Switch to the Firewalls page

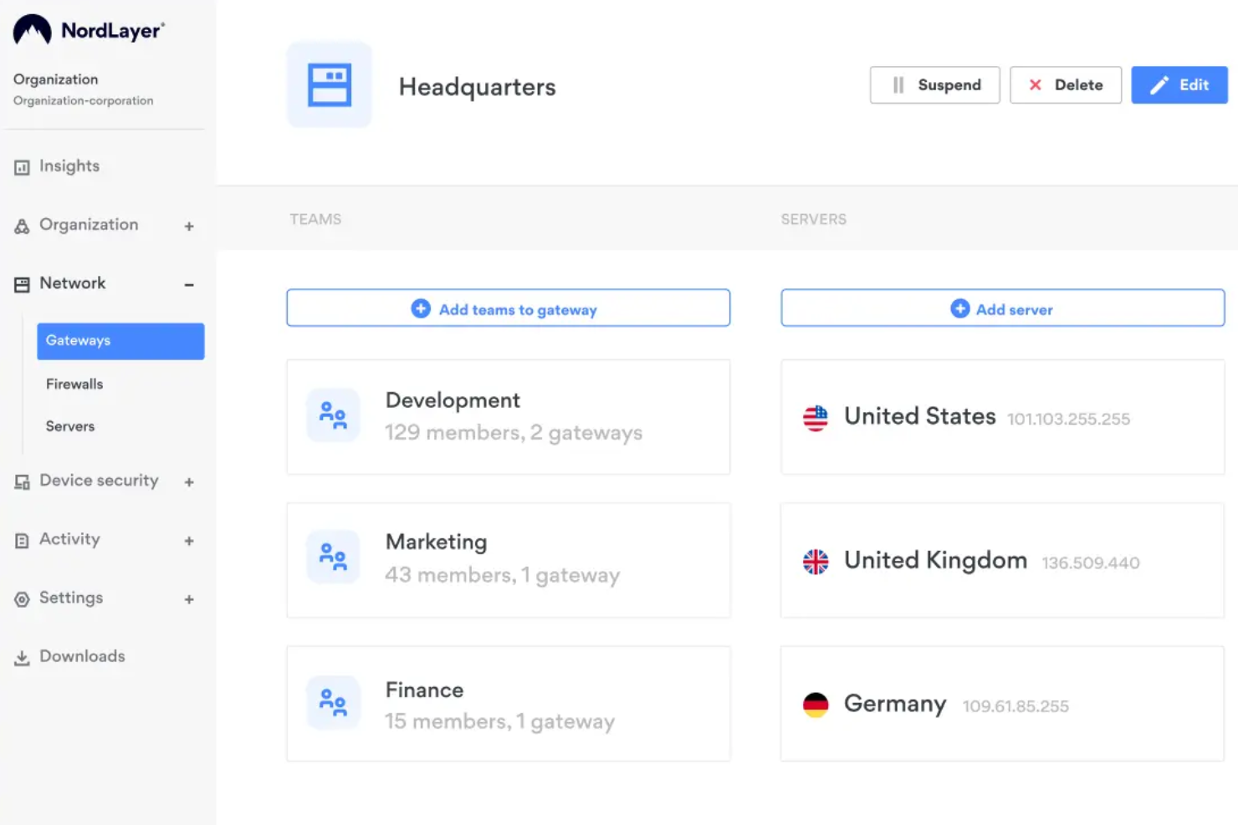[x=74, y=384]
